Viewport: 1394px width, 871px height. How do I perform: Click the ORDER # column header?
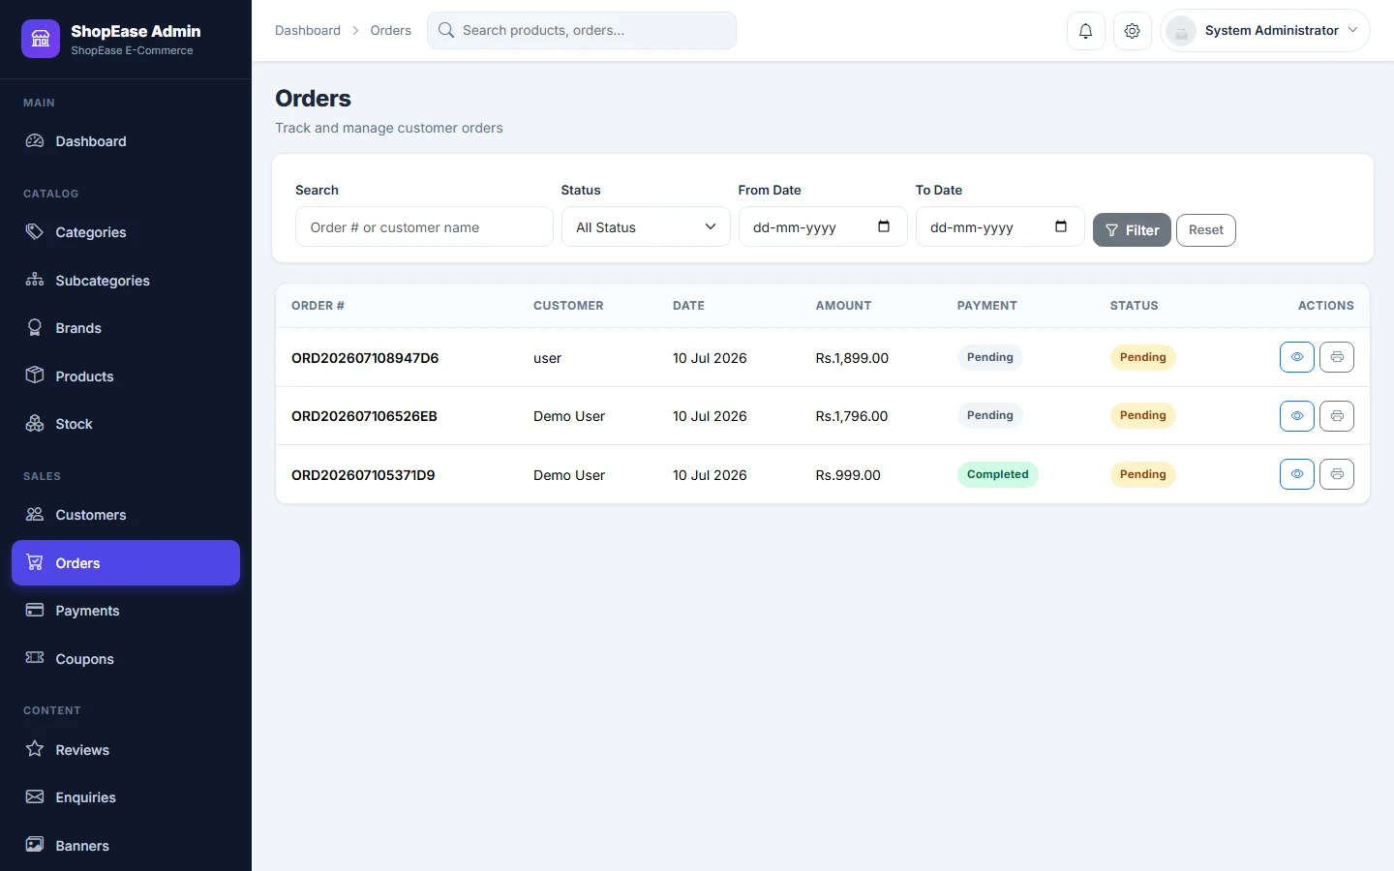[x=318, y=306]
